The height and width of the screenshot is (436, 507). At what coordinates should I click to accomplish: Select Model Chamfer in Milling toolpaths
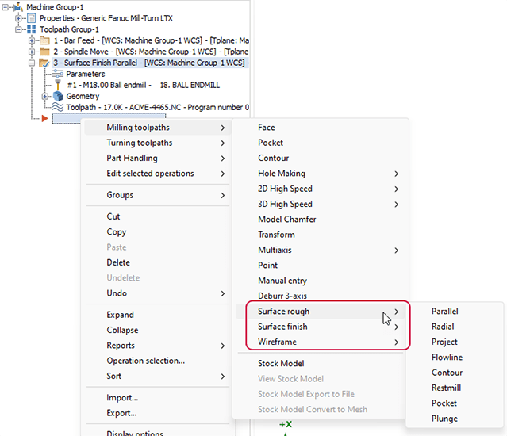coord(286,220)
